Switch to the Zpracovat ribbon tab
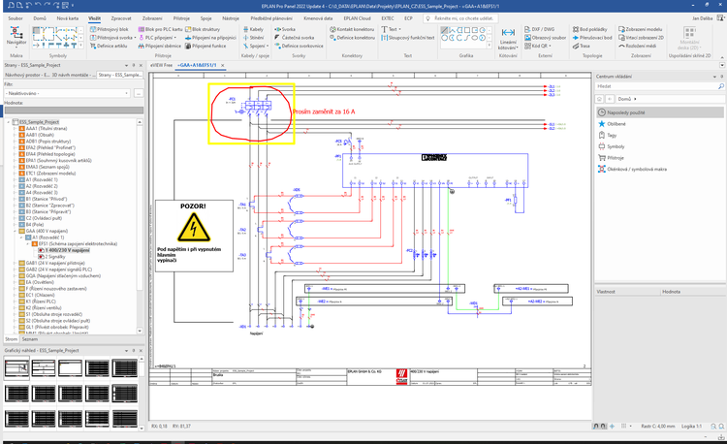The height and width of the screenshot is (444, 727). 121,17
